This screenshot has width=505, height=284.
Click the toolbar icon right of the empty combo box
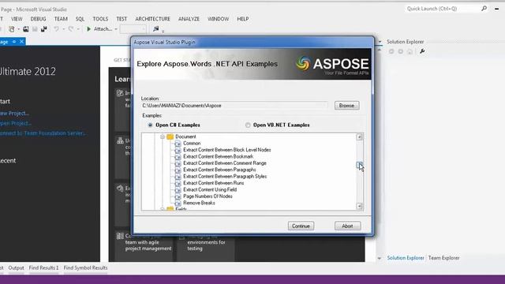[156, 29]
